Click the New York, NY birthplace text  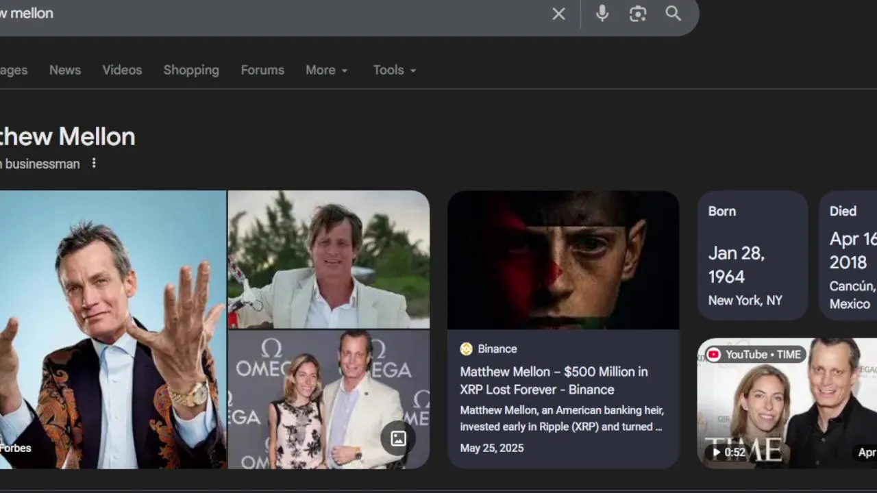(745, 300)
